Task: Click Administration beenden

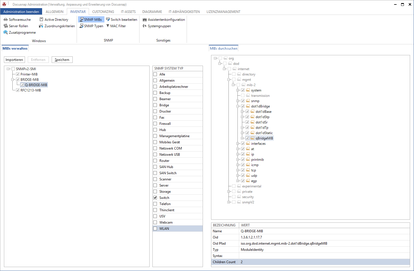Action: pos(21,12)
